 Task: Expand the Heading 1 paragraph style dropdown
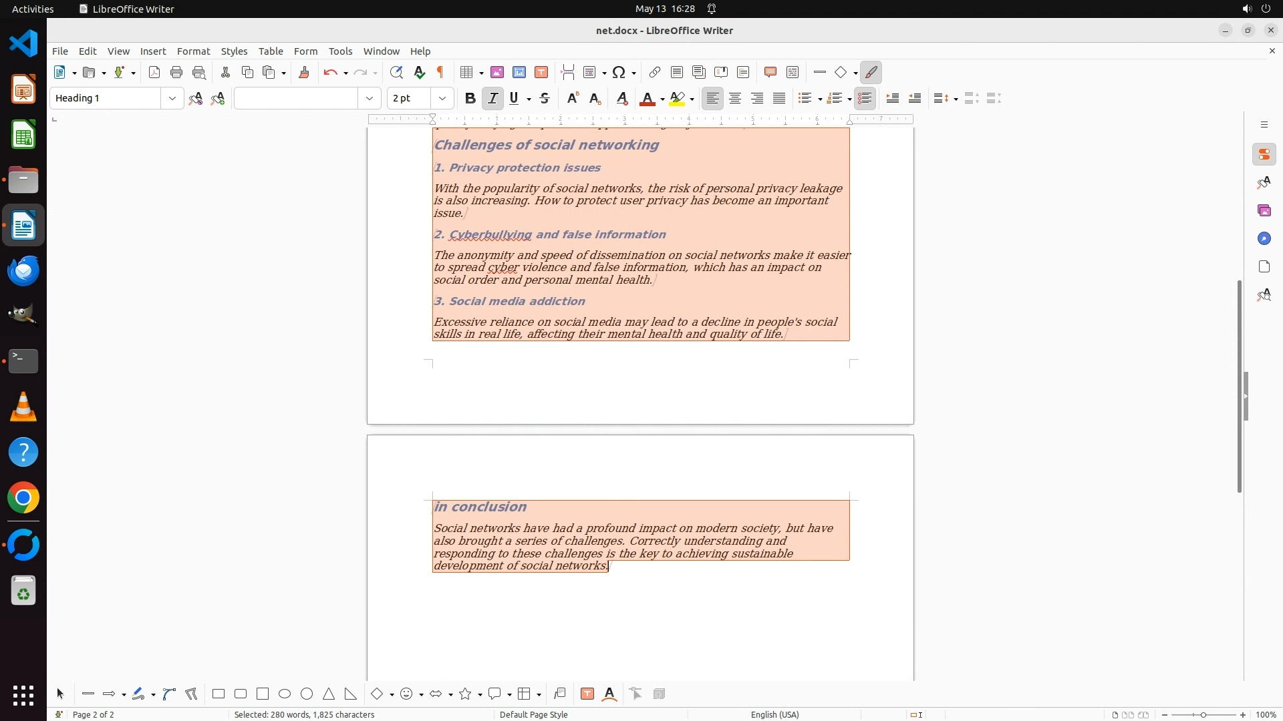click(172, 99)
